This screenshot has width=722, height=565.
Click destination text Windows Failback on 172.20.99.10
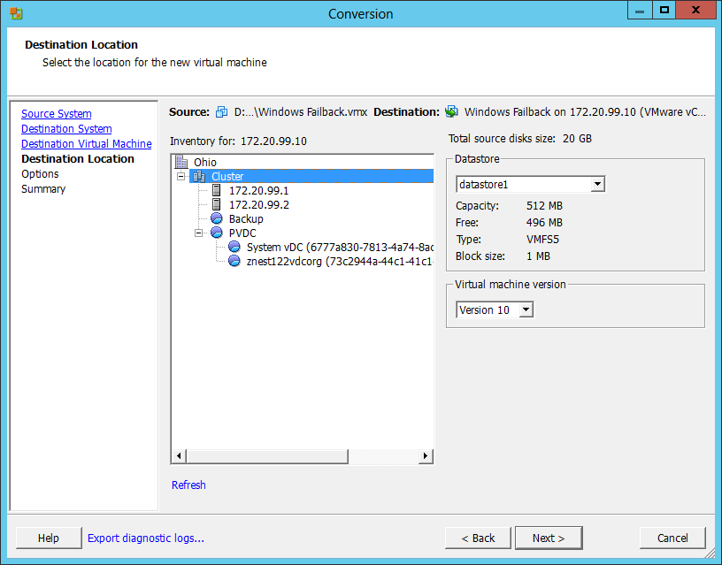pyautogui.click(x=585, y=111)
